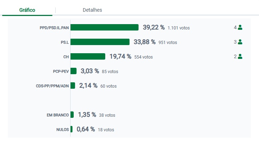Click the PS.L elected members person icon
The height and width of the screenshot is (143, 259).
240,42
